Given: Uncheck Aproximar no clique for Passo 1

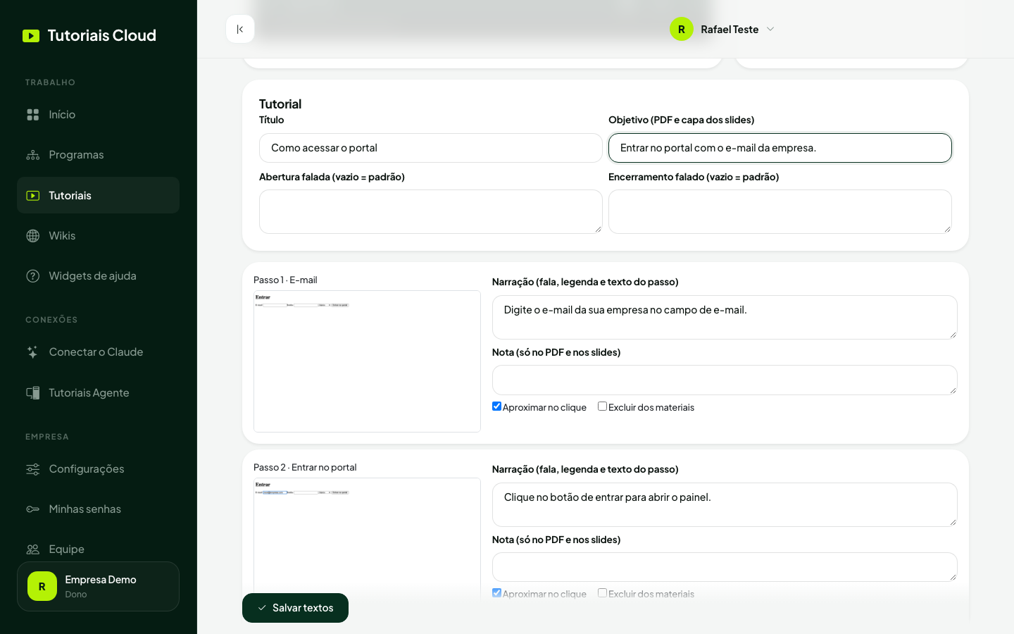Looking at the screenshot, I should coord(496,406).
